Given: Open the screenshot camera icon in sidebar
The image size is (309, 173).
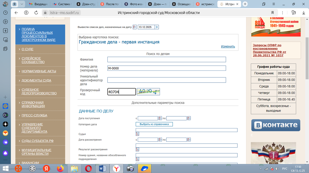Looking at the screenshot, I should (x=5, y=40).
